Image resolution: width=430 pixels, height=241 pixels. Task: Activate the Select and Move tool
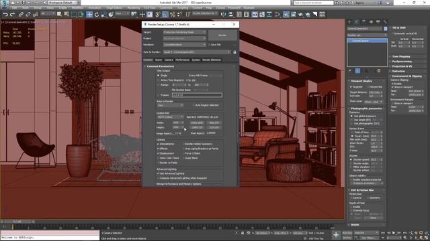pos(89,14)
